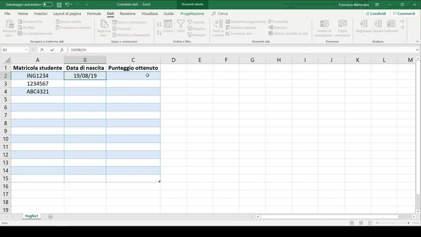Click the Condividi button

(x=376, y=13)
